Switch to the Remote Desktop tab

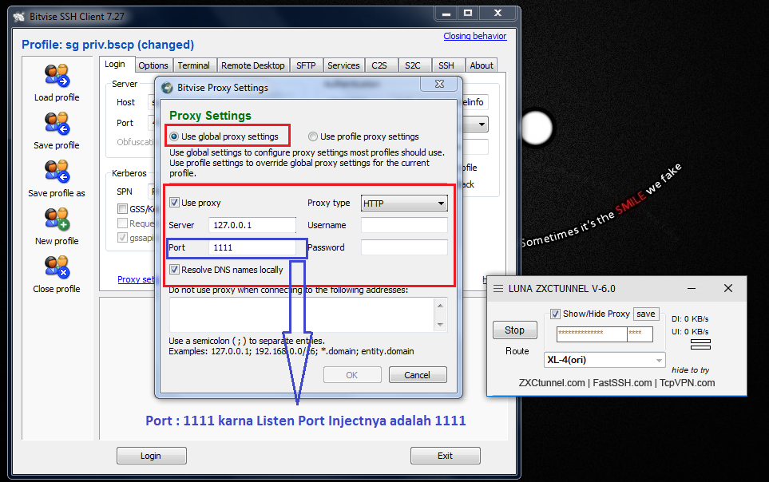click(x=252, y=65)
